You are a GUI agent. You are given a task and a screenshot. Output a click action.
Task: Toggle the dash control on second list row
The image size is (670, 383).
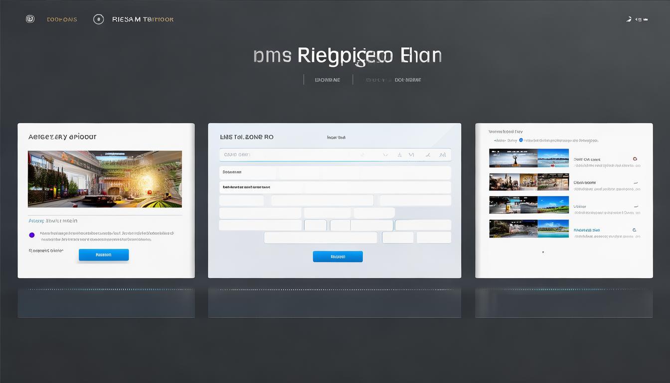tap(636, 183)
